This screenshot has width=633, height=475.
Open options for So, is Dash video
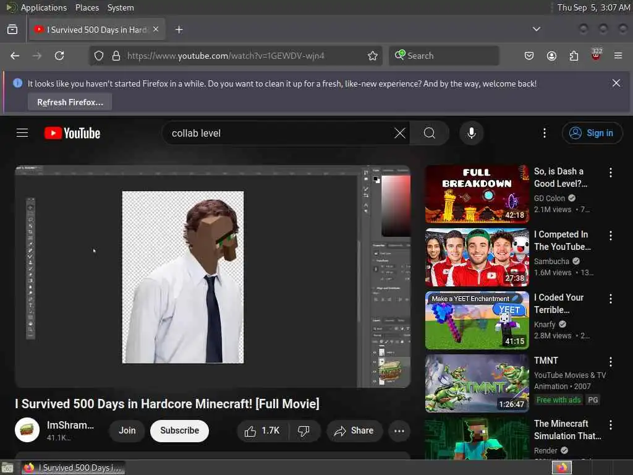(x=610, y=173)
